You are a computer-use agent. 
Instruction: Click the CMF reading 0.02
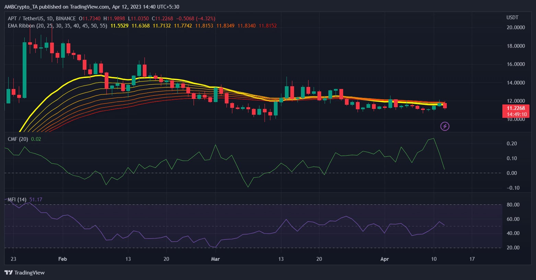click(36, 139)
